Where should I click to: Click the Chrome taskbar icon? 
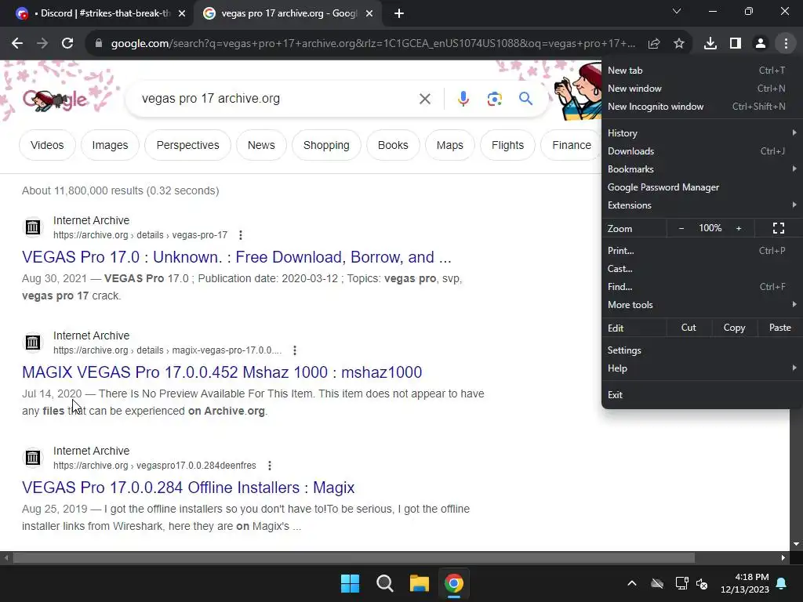pyautogui.click(x=454, y=583)
